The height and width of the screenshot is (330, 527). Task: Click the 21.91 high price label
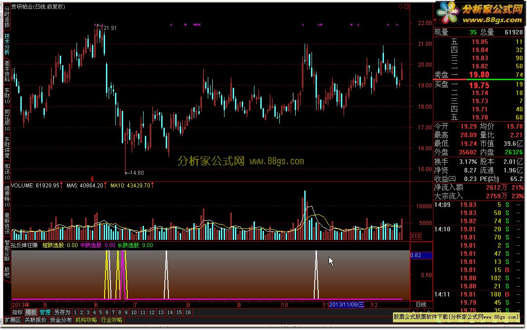pos(110,28)
